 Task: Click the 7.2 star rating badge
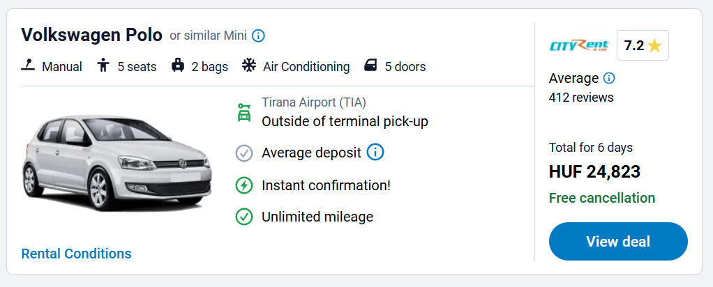pos(643,46)
